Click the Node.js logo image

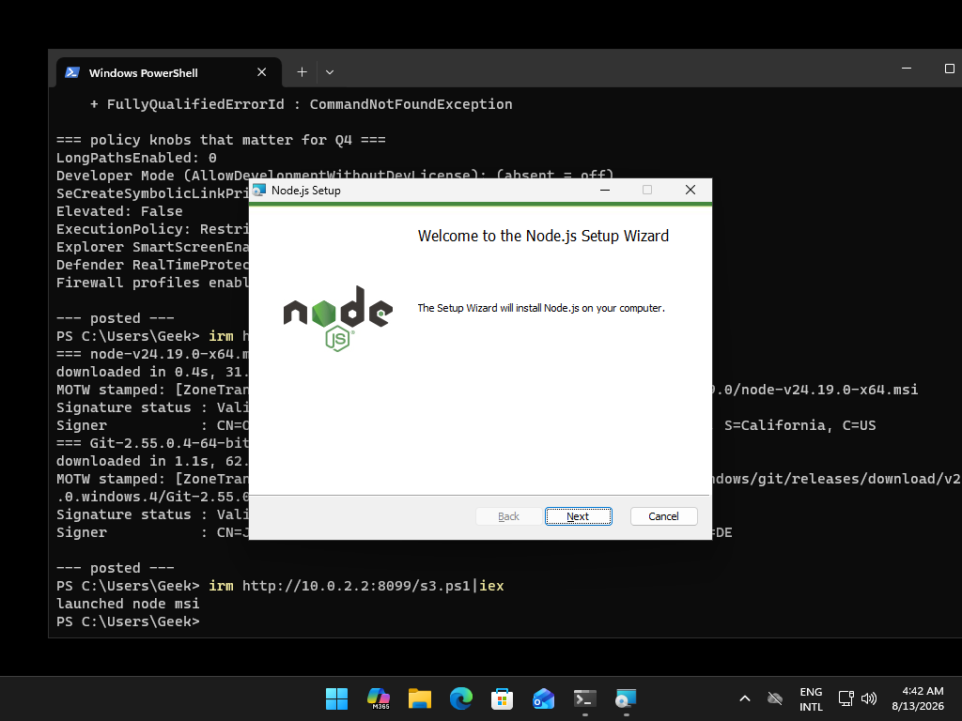click(337, 319)
